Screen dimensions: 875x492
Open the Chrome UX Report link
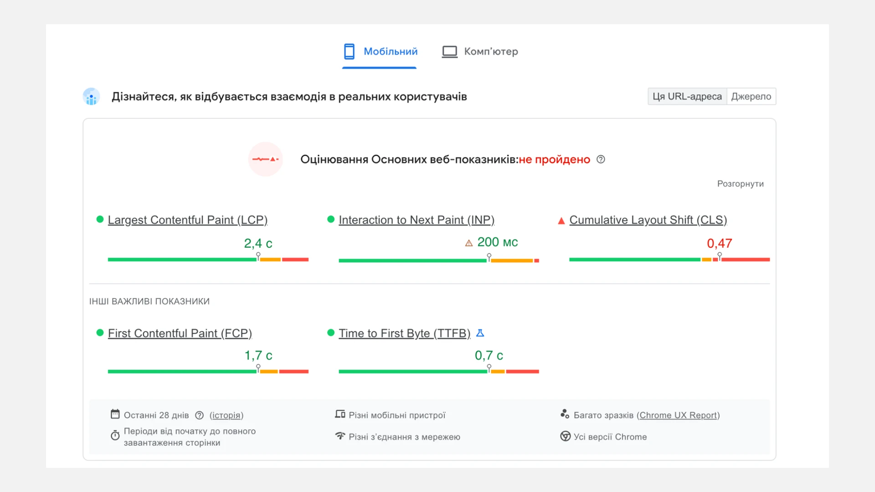678,415
